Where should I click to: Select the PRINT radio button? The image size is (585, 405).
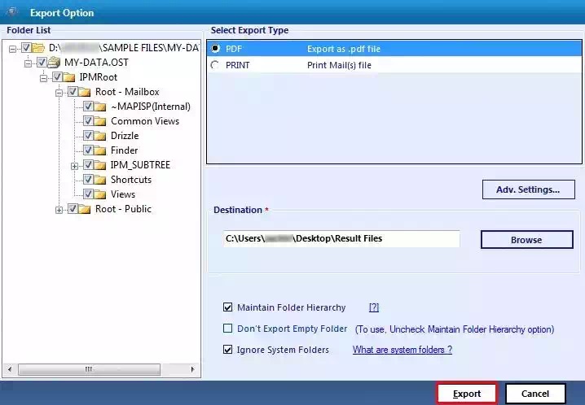[215, 65]
